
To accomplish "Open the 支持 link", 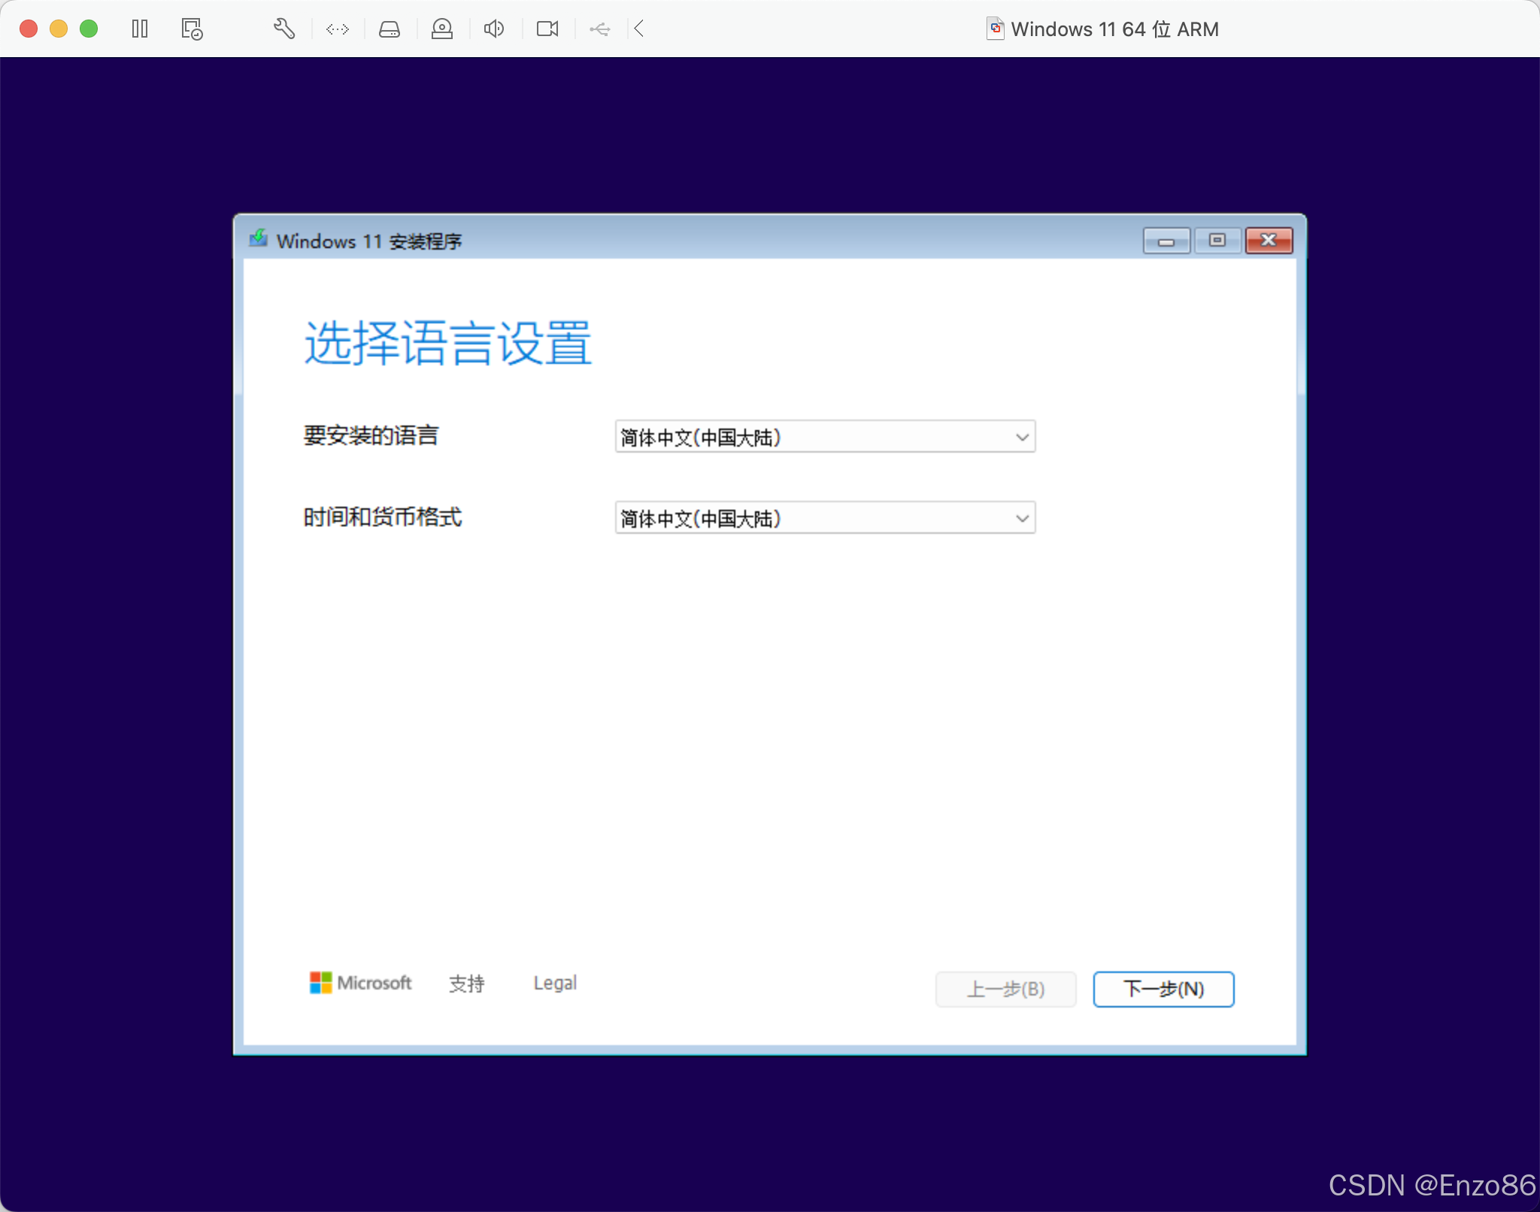I will pos(466,983).
